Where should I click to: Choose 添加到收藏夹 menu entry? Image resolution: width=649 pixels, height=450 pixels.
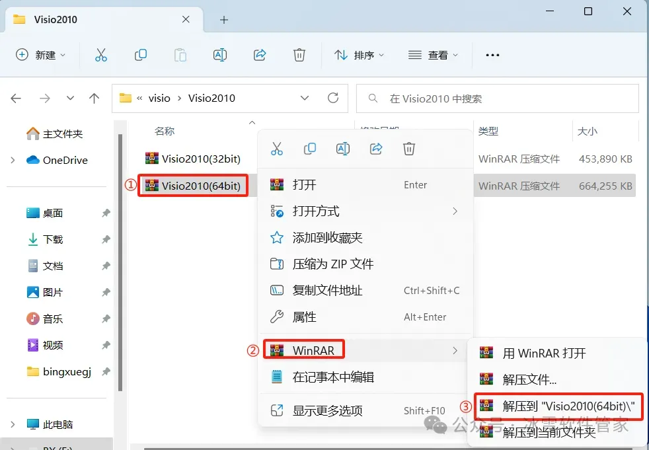[365, 238]
